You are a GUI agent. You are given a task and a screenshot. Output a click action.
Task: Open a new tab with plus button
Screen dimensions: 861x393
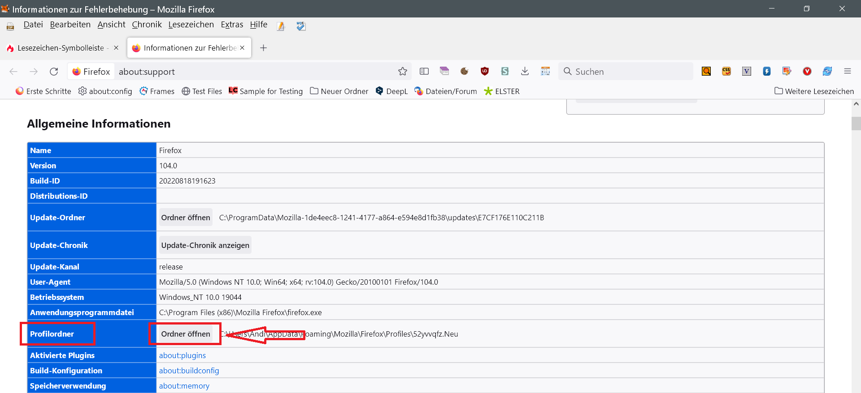[263, 48]
